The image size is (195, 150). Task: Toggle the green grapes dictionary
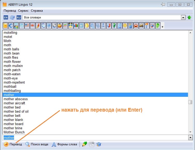pos(158,26)
